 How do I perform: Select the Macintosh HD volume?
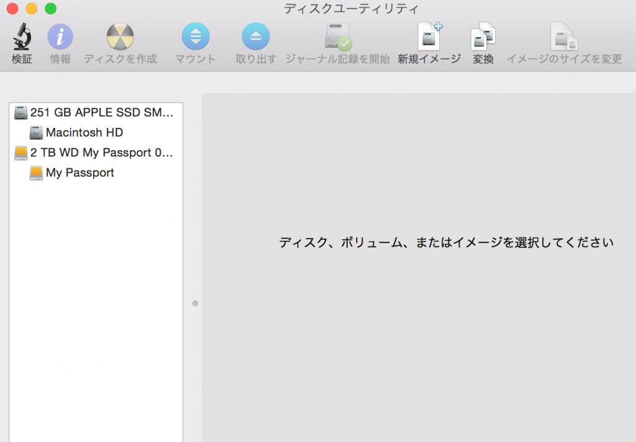point(84,132)
